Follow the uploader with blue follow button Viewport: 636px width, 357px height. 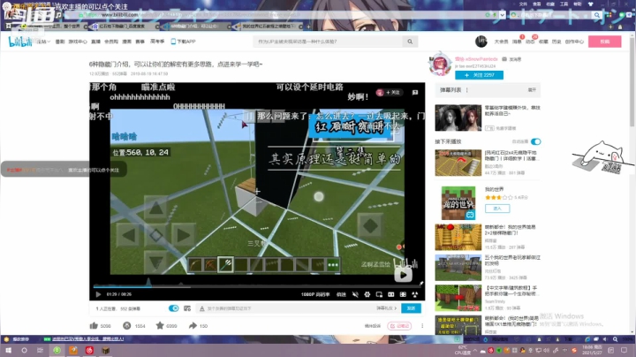point(479,75)
